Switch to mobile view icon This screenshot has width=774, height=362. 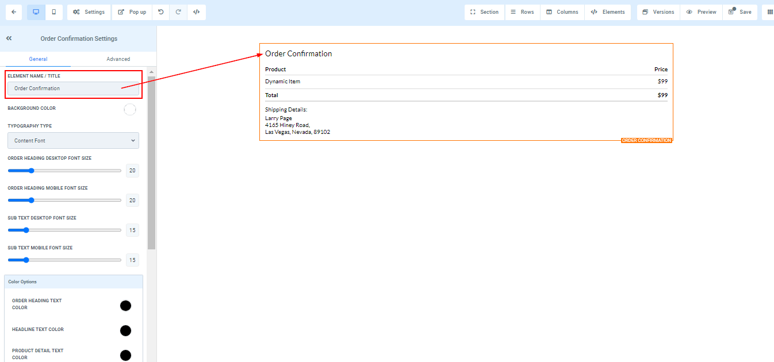(53, 12)
